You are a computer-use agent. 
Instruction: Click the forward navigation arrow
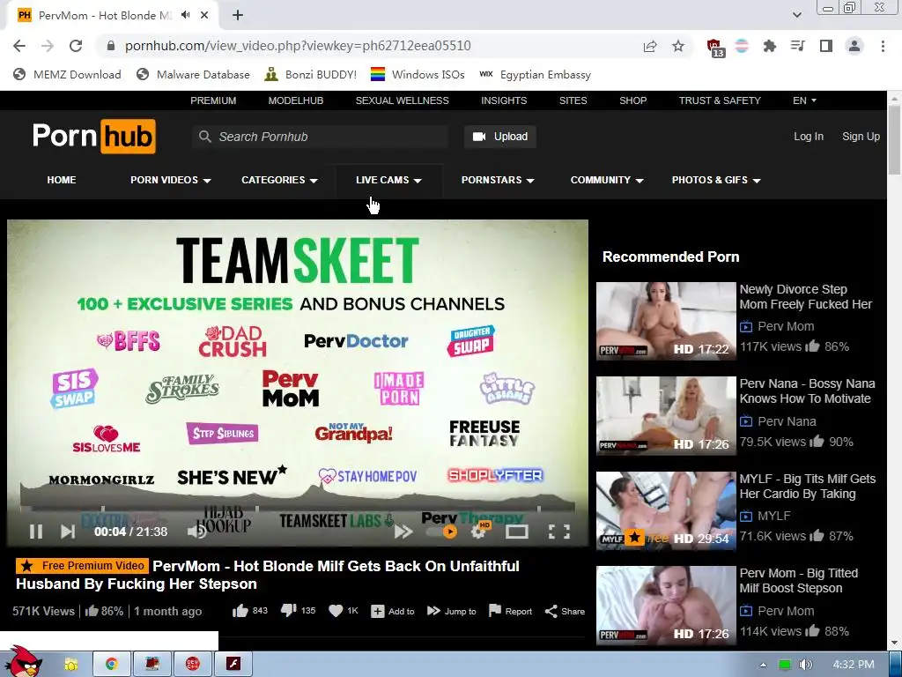coord(48,46)
